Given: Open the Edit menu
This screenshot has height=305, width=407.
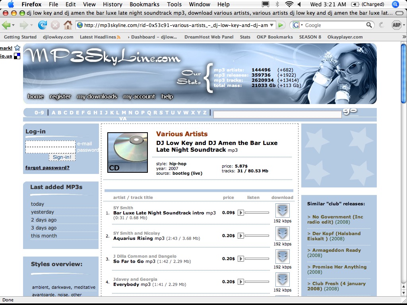Looking at the screenshot, I should click(71, 4).
